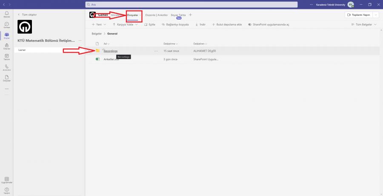
Task: Add a new tab with plus icon
Action: tap(190, 15)
